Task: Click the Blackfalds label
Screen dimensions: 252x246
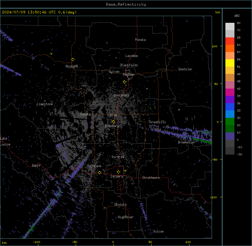Action: point(129,65)
